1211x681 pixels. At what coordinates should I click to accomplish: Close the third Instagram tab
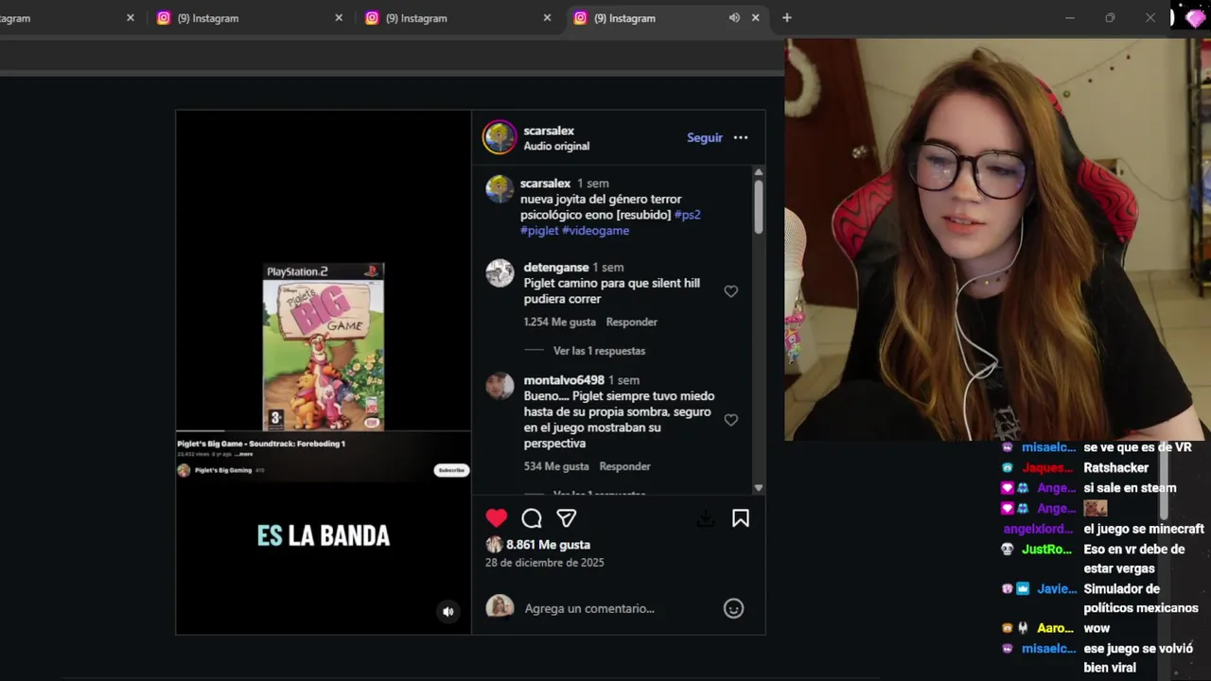pos(547,18)
